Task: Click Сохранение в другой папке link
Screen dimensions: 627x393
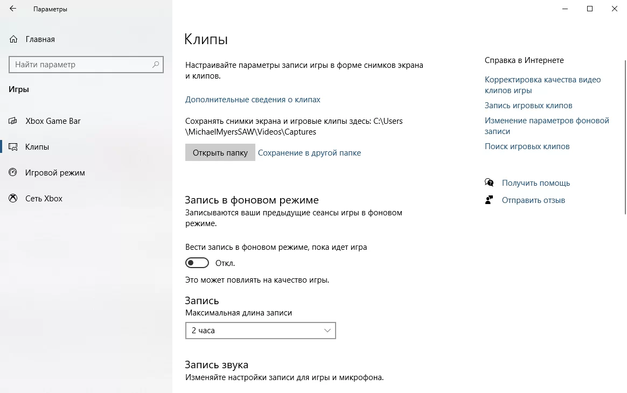Action: coord(309,153)
